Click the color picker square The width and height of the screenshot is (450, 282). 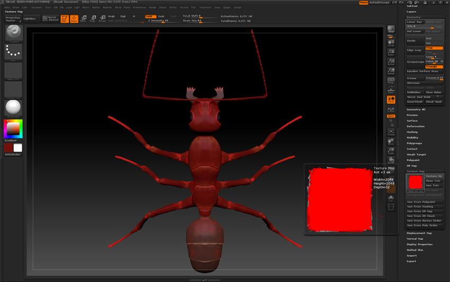[x=13, y=129]
